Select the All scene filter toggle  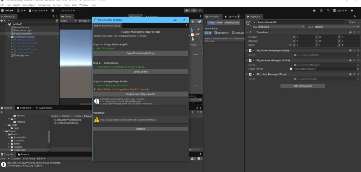208,33
